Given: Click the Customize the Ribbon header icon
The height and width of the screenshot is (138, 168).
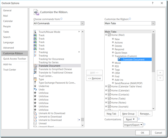Looking at the screenshot, I should pyautogui.click(x=36, y=12).
